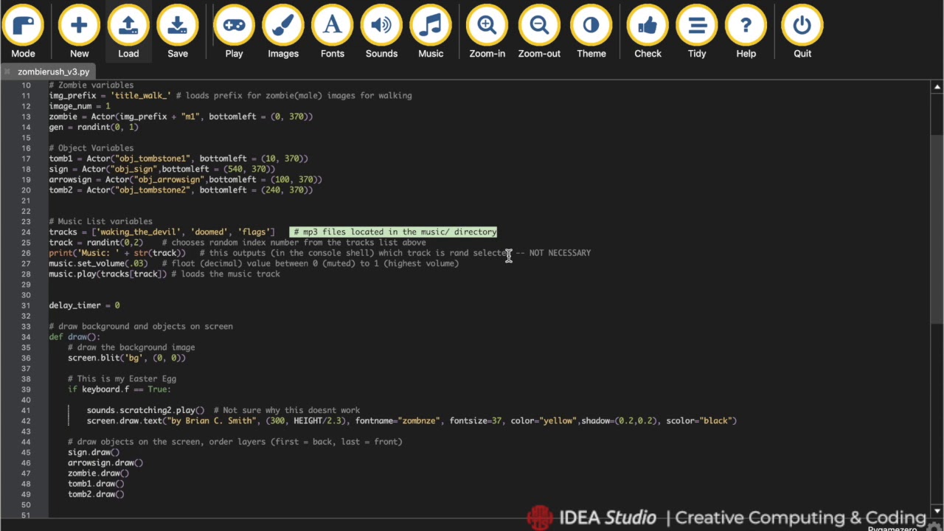Open Mu Help
This screenshot has height=531, width=944.
coord(746,32)
